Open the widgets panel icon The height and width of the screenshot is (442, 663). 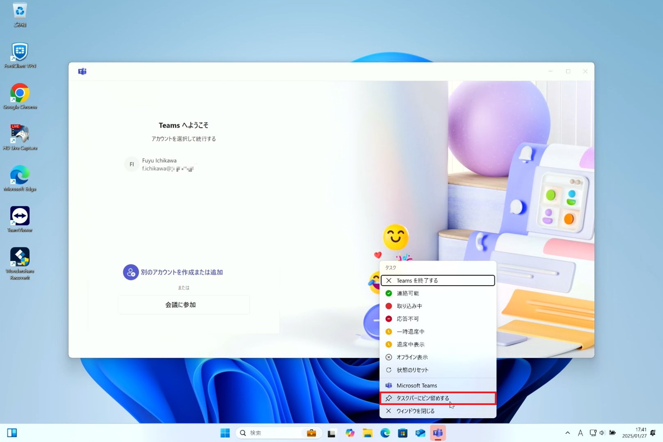click(x=12, y=433)
